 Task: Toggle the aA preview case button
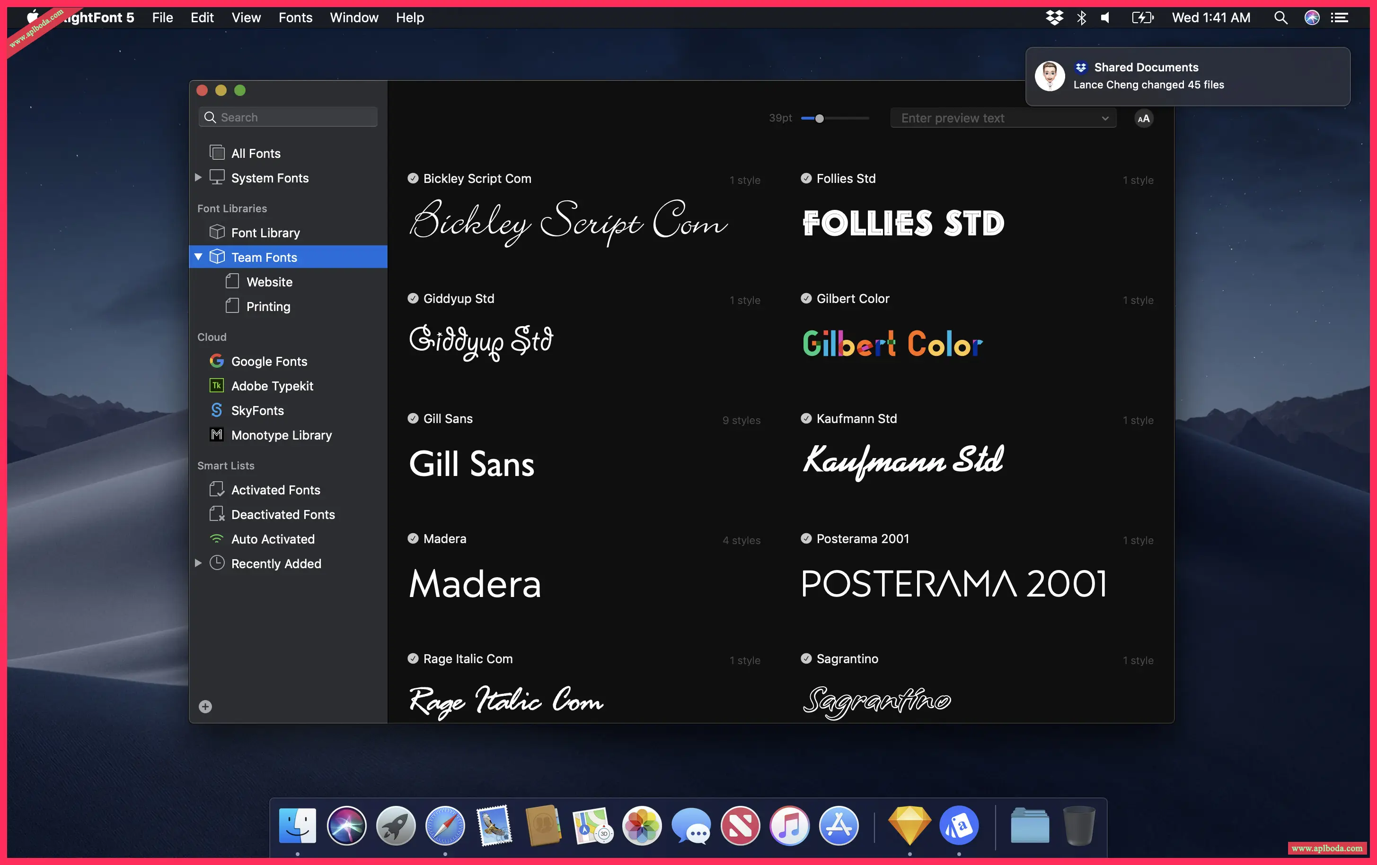[x=1144, y=118]
